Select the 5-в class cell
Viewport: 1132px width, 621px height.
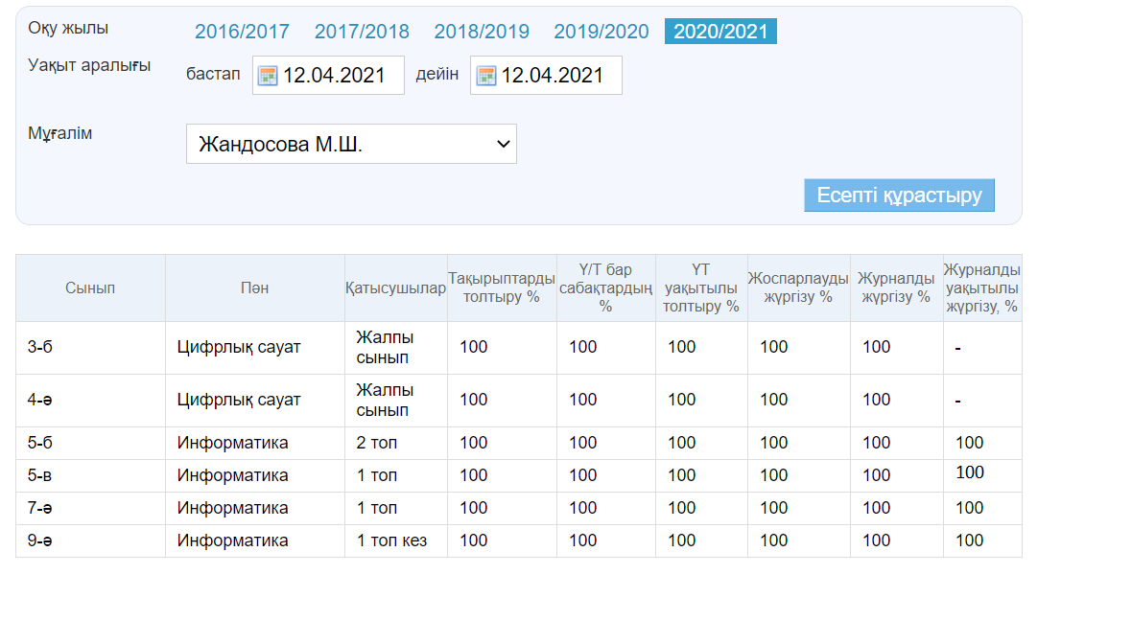90,476
